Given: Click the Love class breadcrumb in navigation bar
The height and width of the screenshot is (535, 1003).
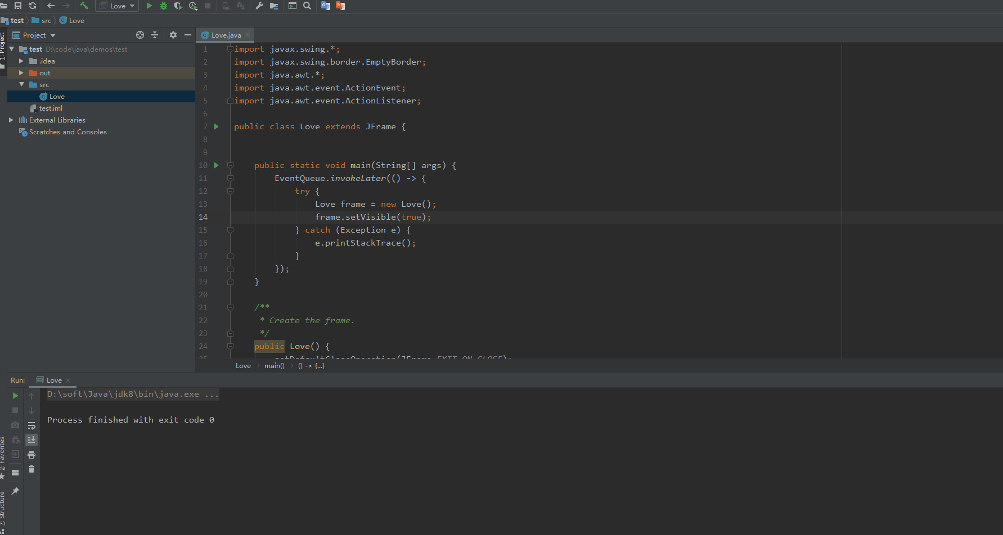Looking at the screenshot, I should [72, 20].
